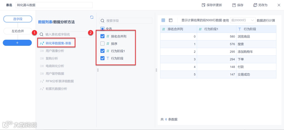Switch to field layout view icon

point(170,20)
